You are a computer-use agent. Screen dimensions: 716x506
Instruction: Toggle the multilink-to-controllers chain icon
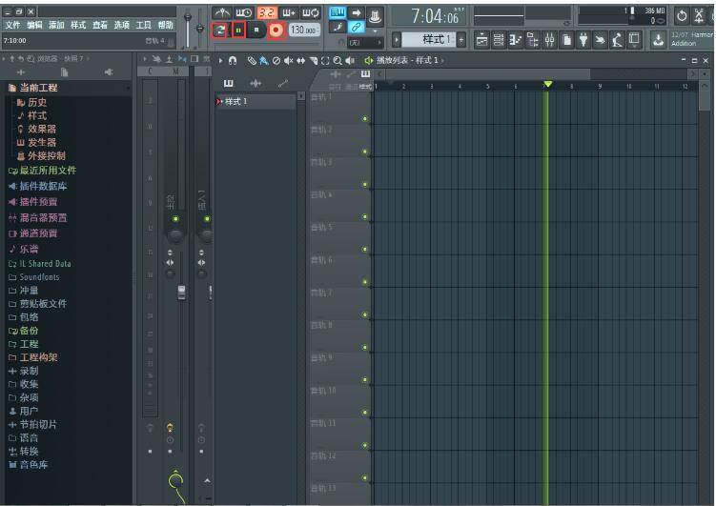point(357,28)
